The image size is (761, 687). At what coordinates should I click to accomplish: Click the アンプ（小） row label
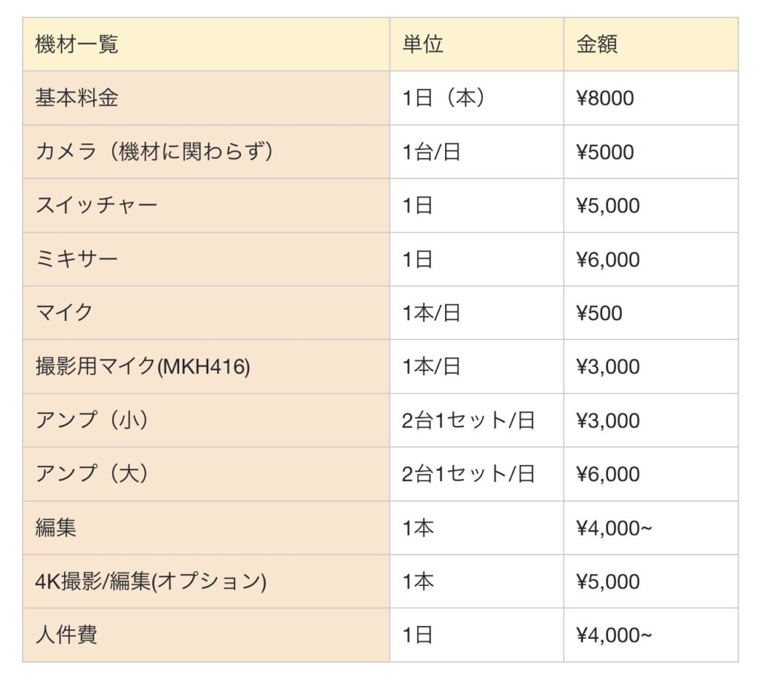pos(92,420)
